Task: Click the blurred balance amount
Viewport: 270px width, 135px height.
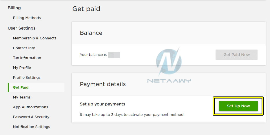Action: 114,55
